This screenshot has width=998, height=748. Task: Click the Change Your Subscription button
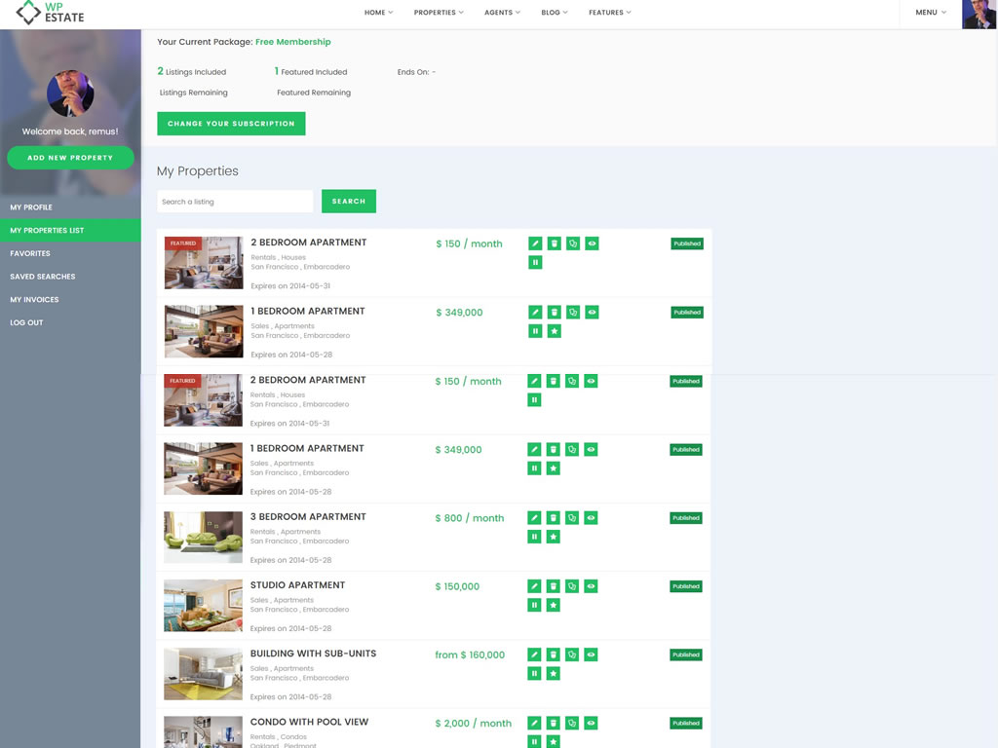(231, 124)
